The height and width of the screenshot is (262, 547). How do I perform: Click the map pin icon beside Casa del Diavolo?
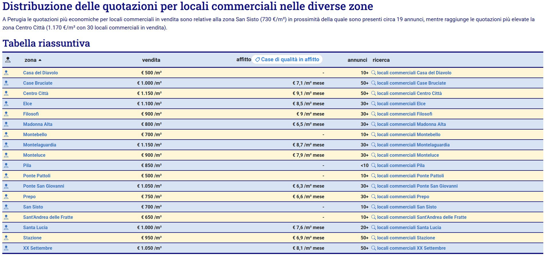point(6,73)
